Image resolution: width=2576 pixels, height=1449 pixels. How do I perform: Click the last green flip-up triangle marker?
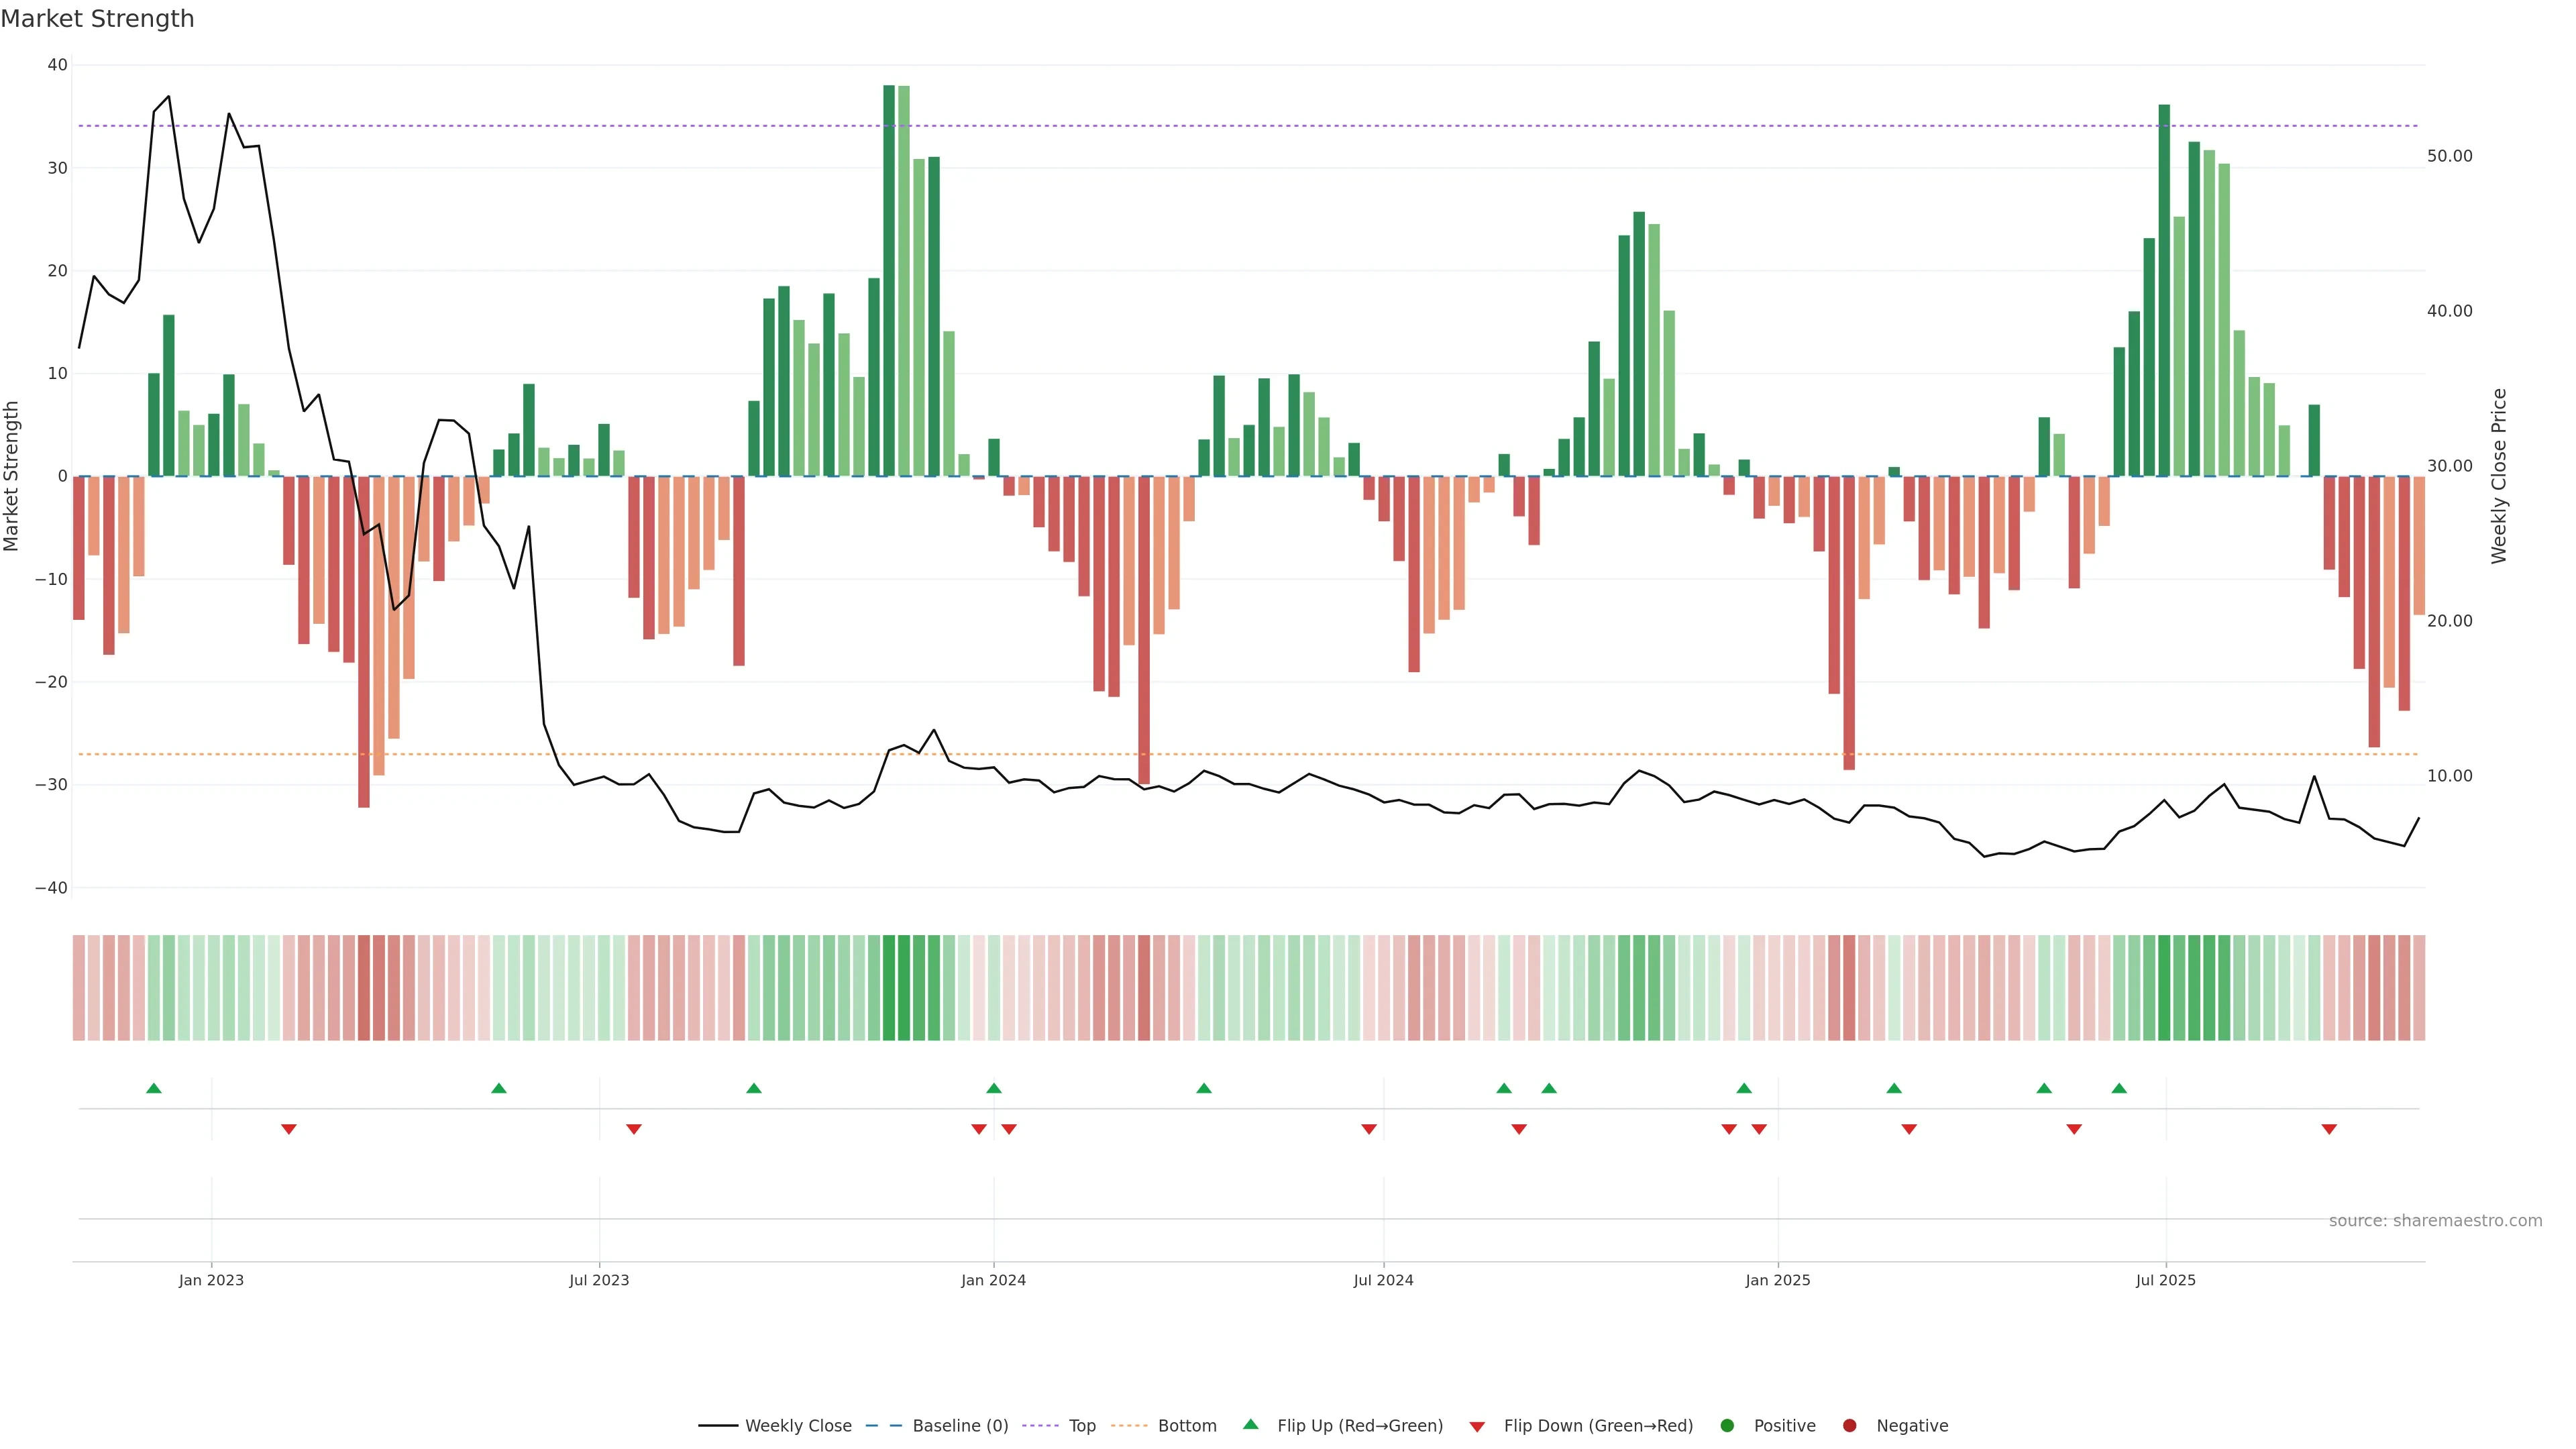click(x=2119, y=1088)
